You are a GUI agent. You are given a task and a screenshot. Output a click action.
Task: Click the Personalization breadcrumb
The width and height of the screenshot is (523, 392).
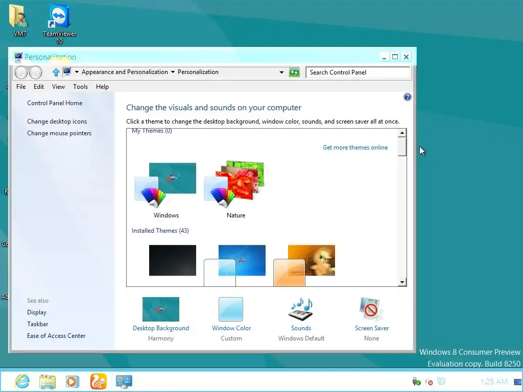[198, 72]
